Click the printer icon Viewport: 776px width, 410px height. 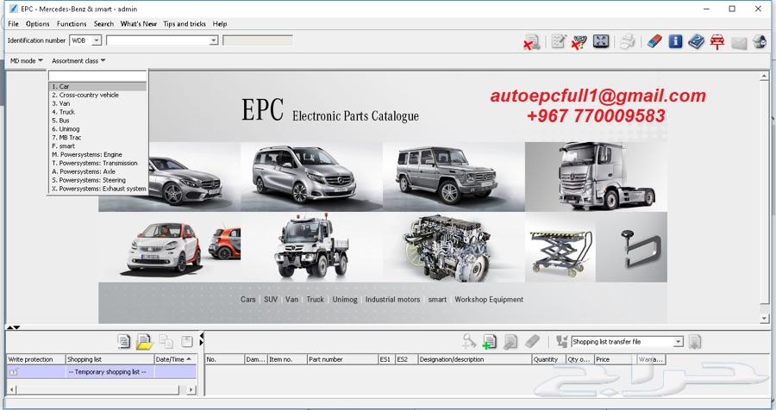[x=627, y=41]
